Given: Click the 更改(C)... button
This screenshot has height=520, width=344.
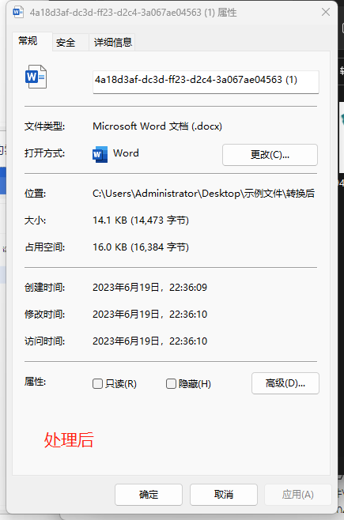Looking at the screenshot, I should click(270, 155).
